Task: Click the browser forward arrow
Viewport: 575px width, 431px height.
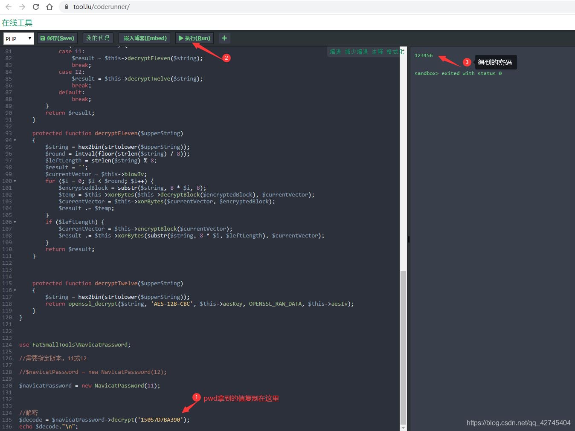Action: coord(22,7)
